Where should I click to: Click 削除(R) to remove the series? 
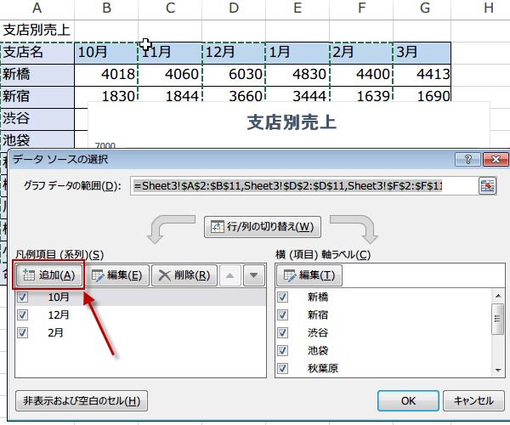click(184, 275)
